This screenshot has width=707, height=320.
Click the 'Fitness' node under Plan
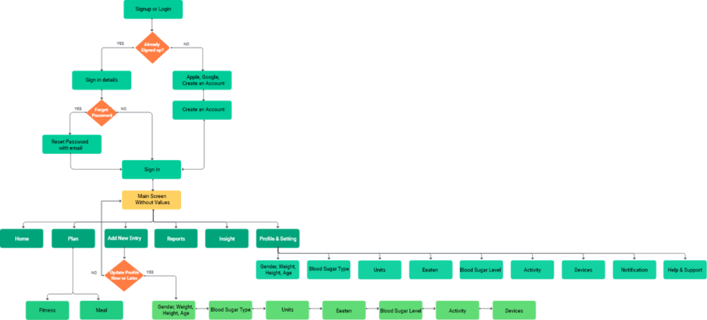click(48, 310)
